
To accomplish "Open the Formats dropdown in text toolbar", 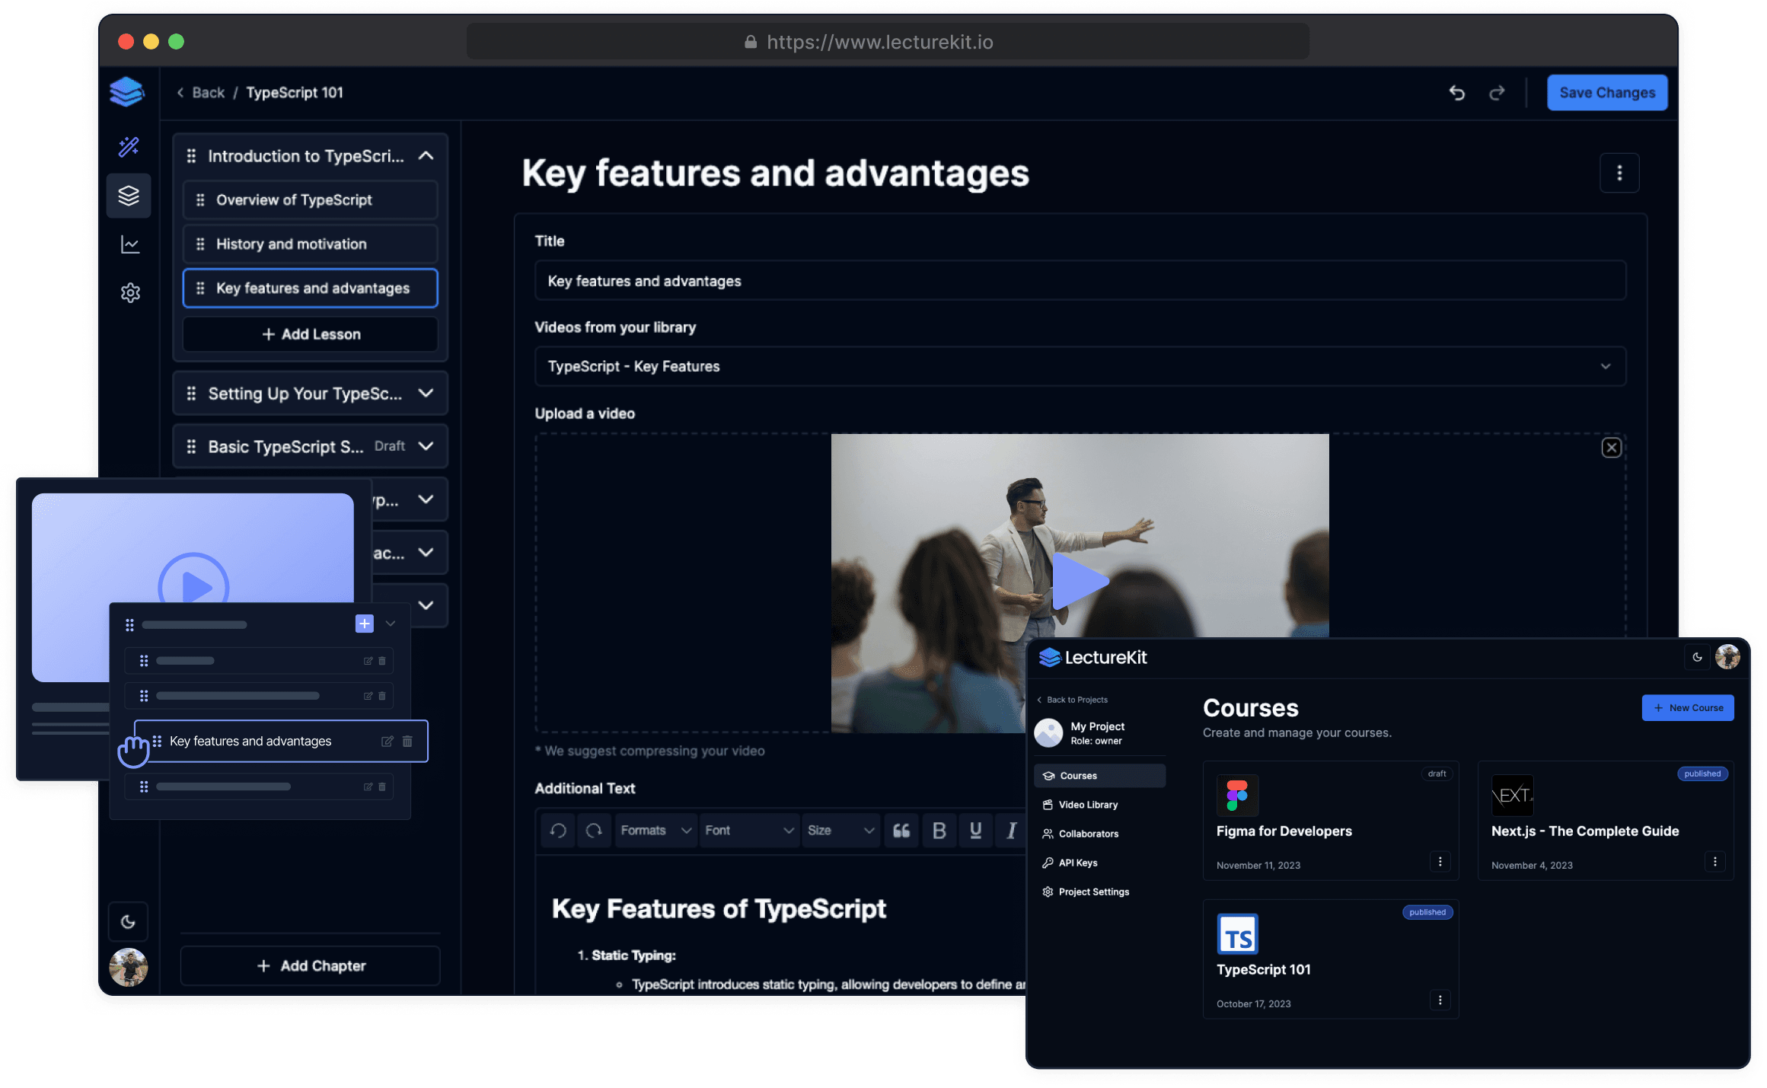I will click(x=655, y=831).
